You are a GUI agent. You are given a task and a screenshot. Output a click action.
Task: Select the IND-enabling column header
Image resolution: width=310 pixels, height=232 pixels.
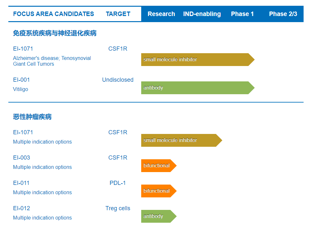pos(202,14)
